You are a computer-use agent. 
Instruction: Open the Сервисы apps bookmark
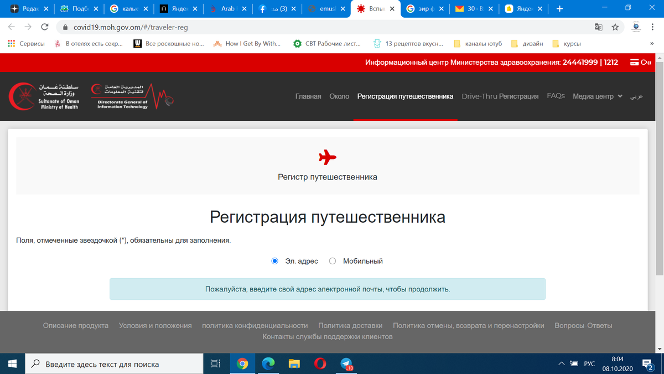[26, 44]
